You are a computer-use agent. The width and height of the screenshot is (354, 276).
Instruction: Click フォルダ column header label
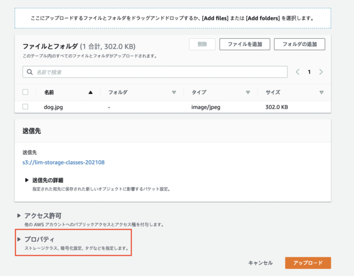[x=118, y=92]
